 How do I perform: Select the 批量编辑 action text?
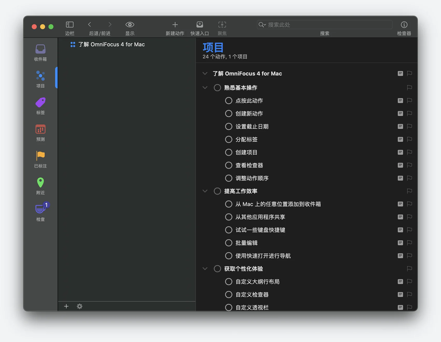(246, 243)
